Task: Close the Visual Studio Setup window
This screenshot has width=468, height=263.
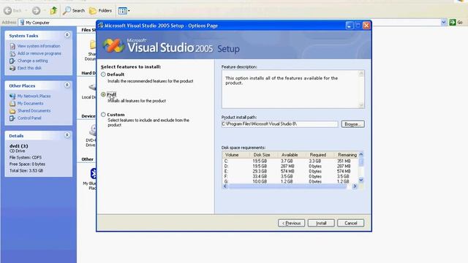Action: coord(366,26)
